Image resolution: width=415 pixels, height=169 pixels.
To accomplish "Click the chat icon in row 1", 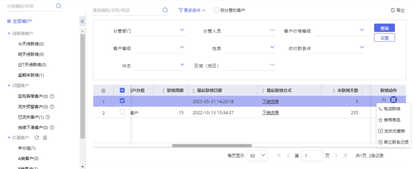I will (384, 100).
